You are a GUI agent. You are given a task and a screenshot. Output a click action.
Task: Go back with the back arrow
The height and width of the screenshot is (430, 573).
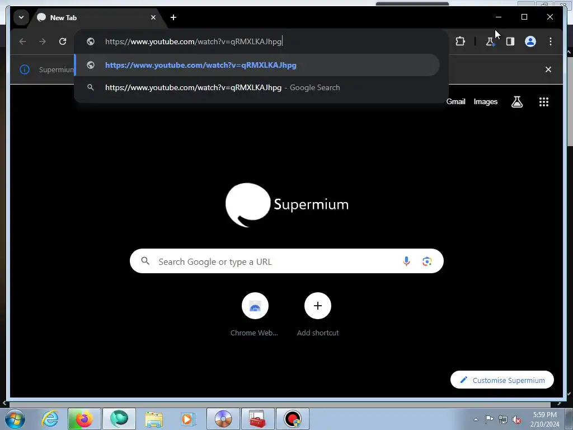(22, 41)
